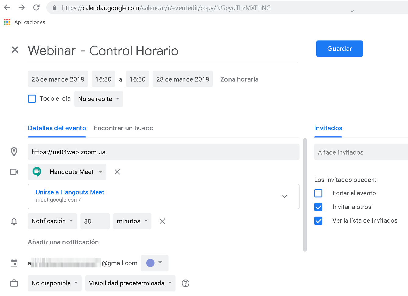The height and width of the screenshot is (296, 408).
Task: Open the Aplicaciones apps grid icon
Action: (7, 22)
